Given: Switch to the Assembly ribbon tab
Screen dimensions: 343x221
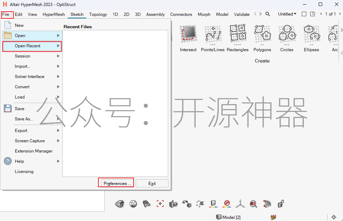Looking at the screenshot, I should (x=155, y=14).
